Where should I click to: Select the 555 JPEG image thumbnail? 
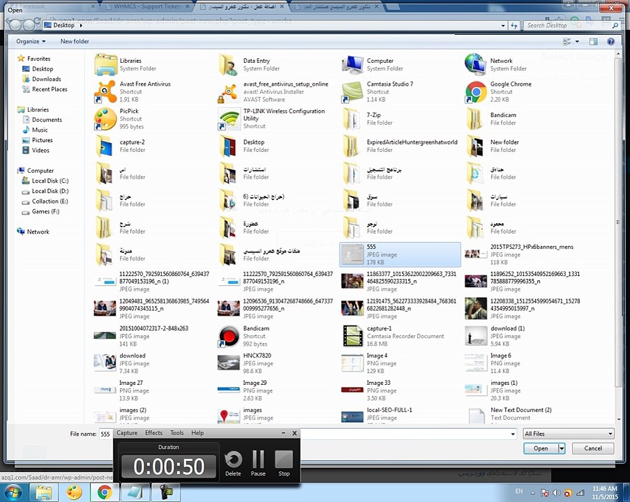coord(352,254)
